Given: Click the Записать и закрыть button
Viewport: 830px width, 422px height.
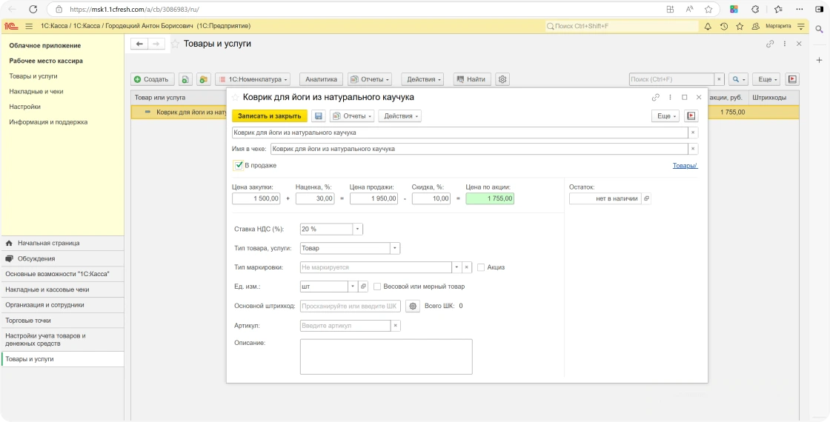Looking at the screenshot, I should pyautogui.click(x=270, y=115).
